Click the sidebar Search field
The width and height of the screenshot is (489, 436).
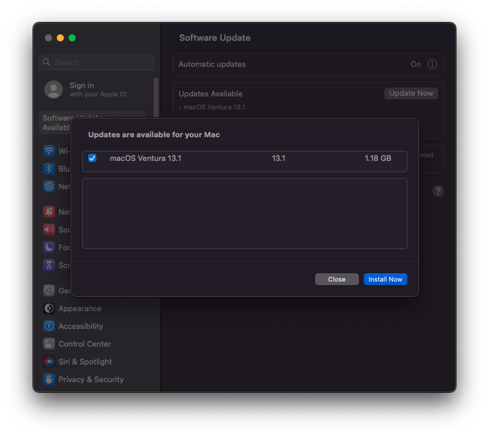(97, 62)
